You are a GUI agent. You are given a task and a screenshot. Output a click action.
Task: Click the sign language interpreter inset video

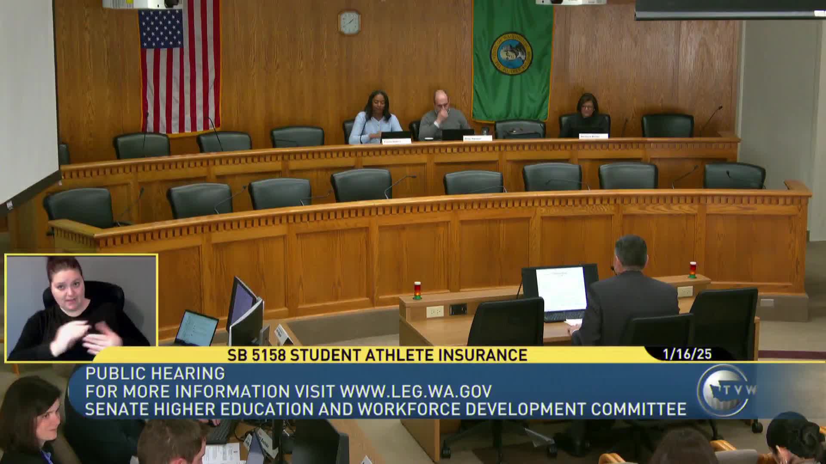click(81, 308)
